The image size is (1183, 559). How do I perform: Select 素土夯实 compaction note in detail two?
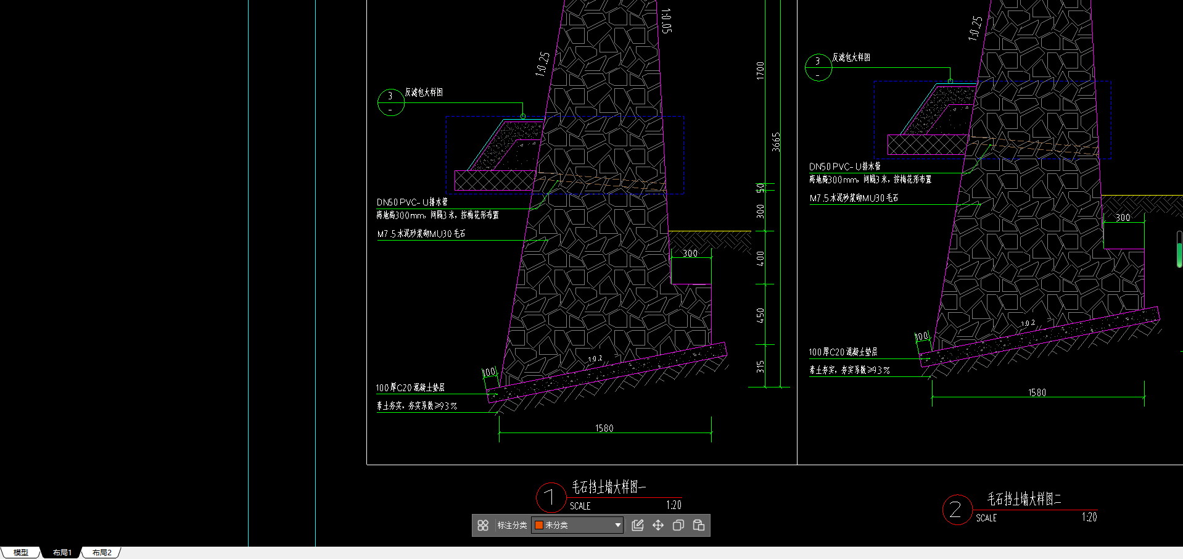pyautogui.click(x=850, y=370)
